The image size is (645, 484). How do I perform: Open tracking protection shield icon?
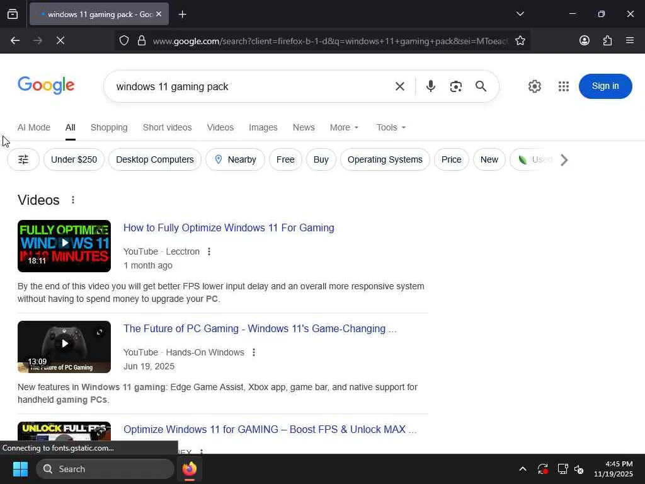(124, 40)
